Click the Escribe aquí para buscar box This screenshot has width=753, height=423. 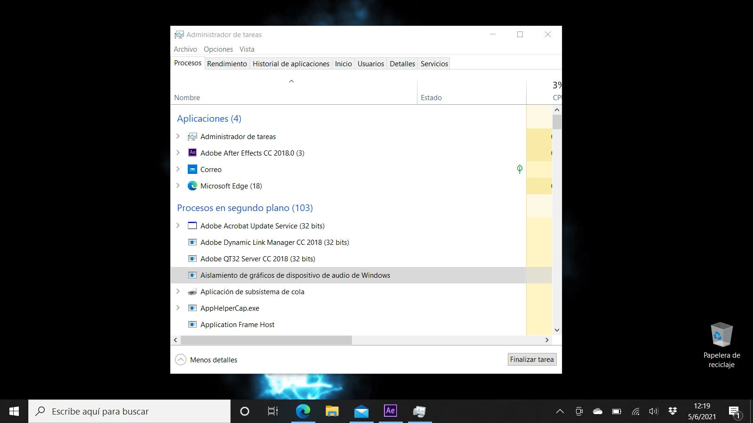(129, 411)
